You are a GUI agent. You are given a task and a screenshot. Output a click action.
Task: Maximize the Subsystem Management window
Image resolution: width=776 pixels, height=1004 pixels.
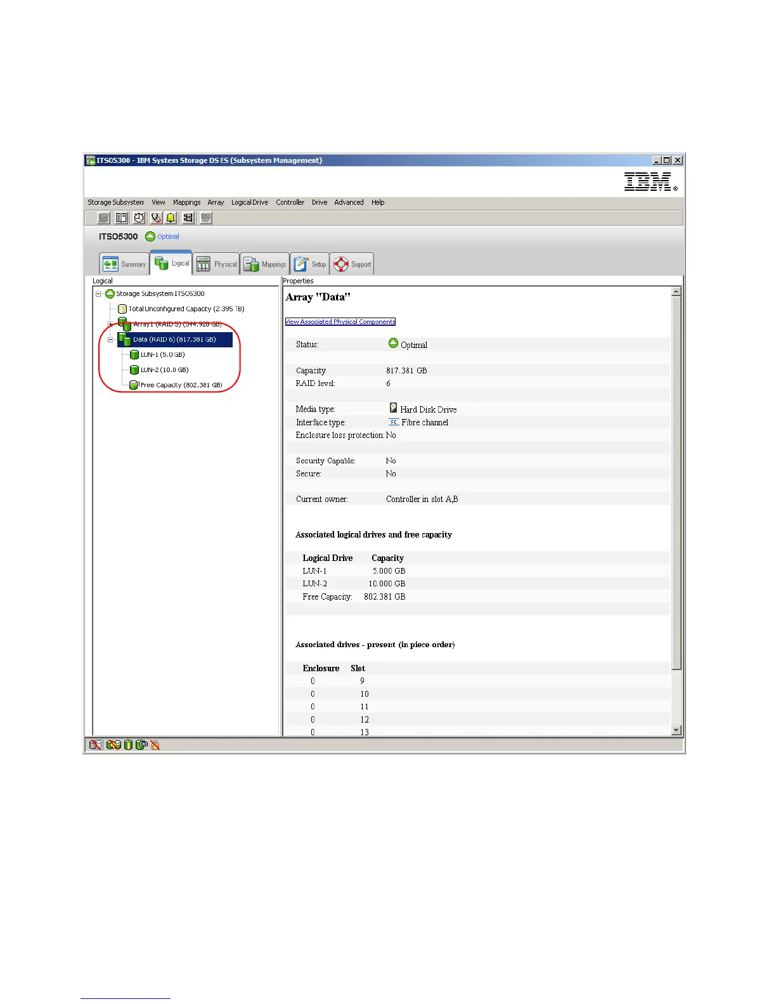[x=667, y=160]
